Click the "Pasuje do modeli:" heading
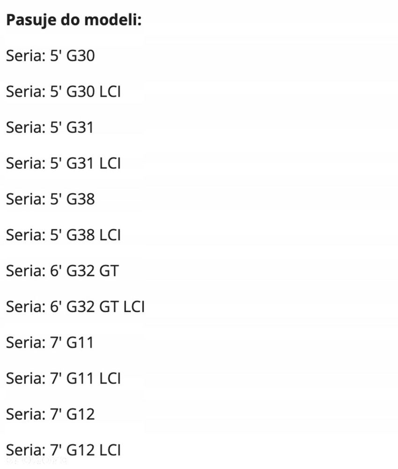The image size is (398, 469). pyautogui.click(x=74, y=20)
